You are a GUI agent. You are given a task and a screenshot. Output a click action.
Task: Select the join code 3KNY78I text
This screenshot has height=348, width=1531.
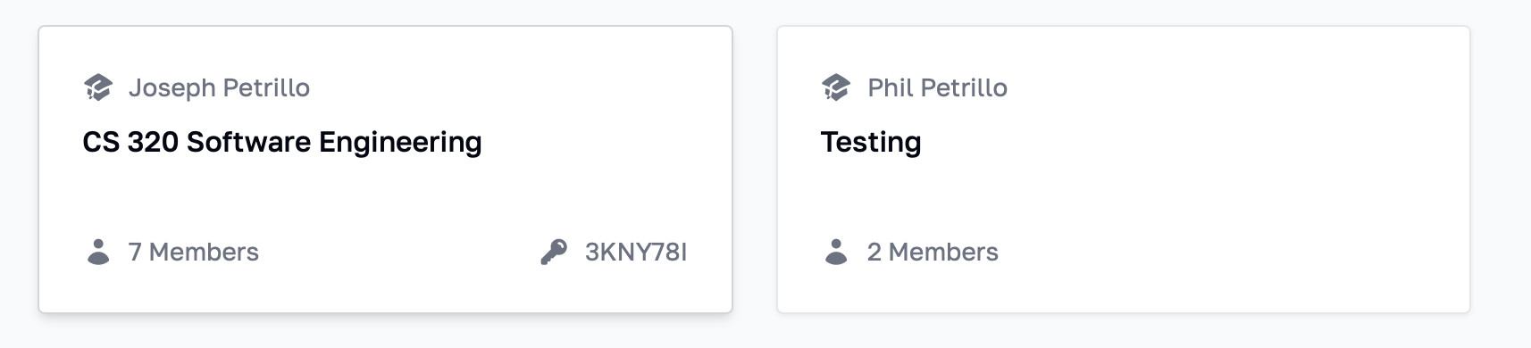636,252
